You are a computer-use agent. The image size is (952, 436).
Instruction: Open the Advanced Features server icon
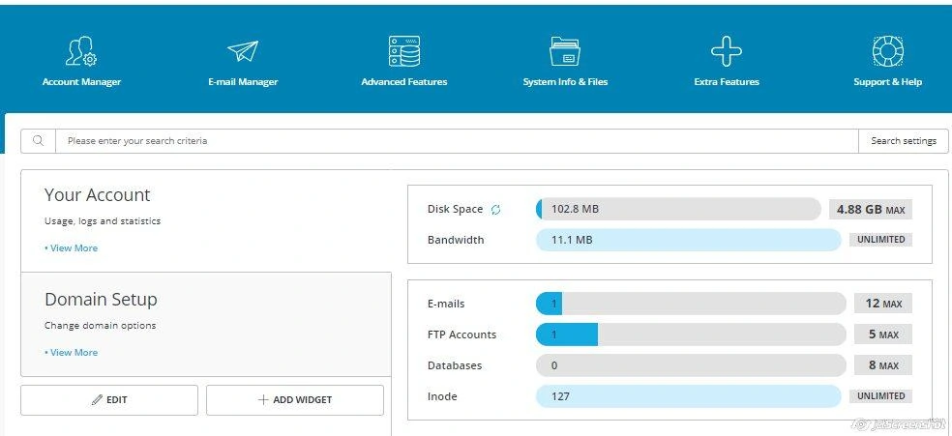point(403,51)
